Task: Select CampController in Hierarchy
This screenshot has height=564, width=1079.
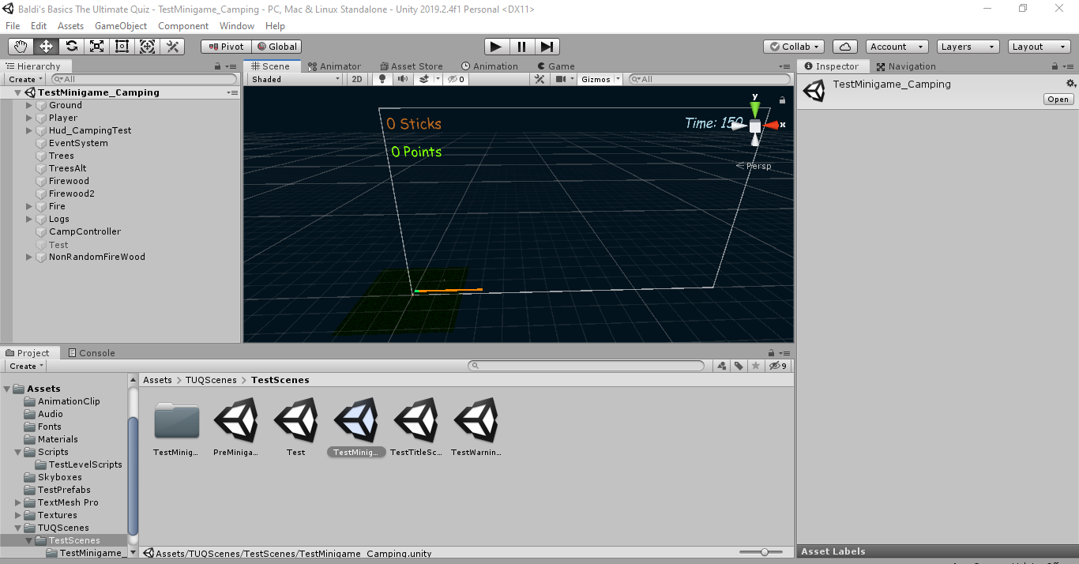Action: [85, 231]
